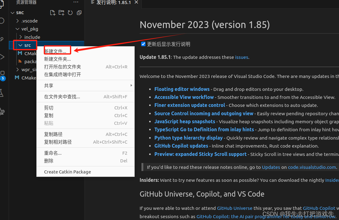Open the GitHub Universe link in paragraph
339x220 pixels.
[235, 208]
